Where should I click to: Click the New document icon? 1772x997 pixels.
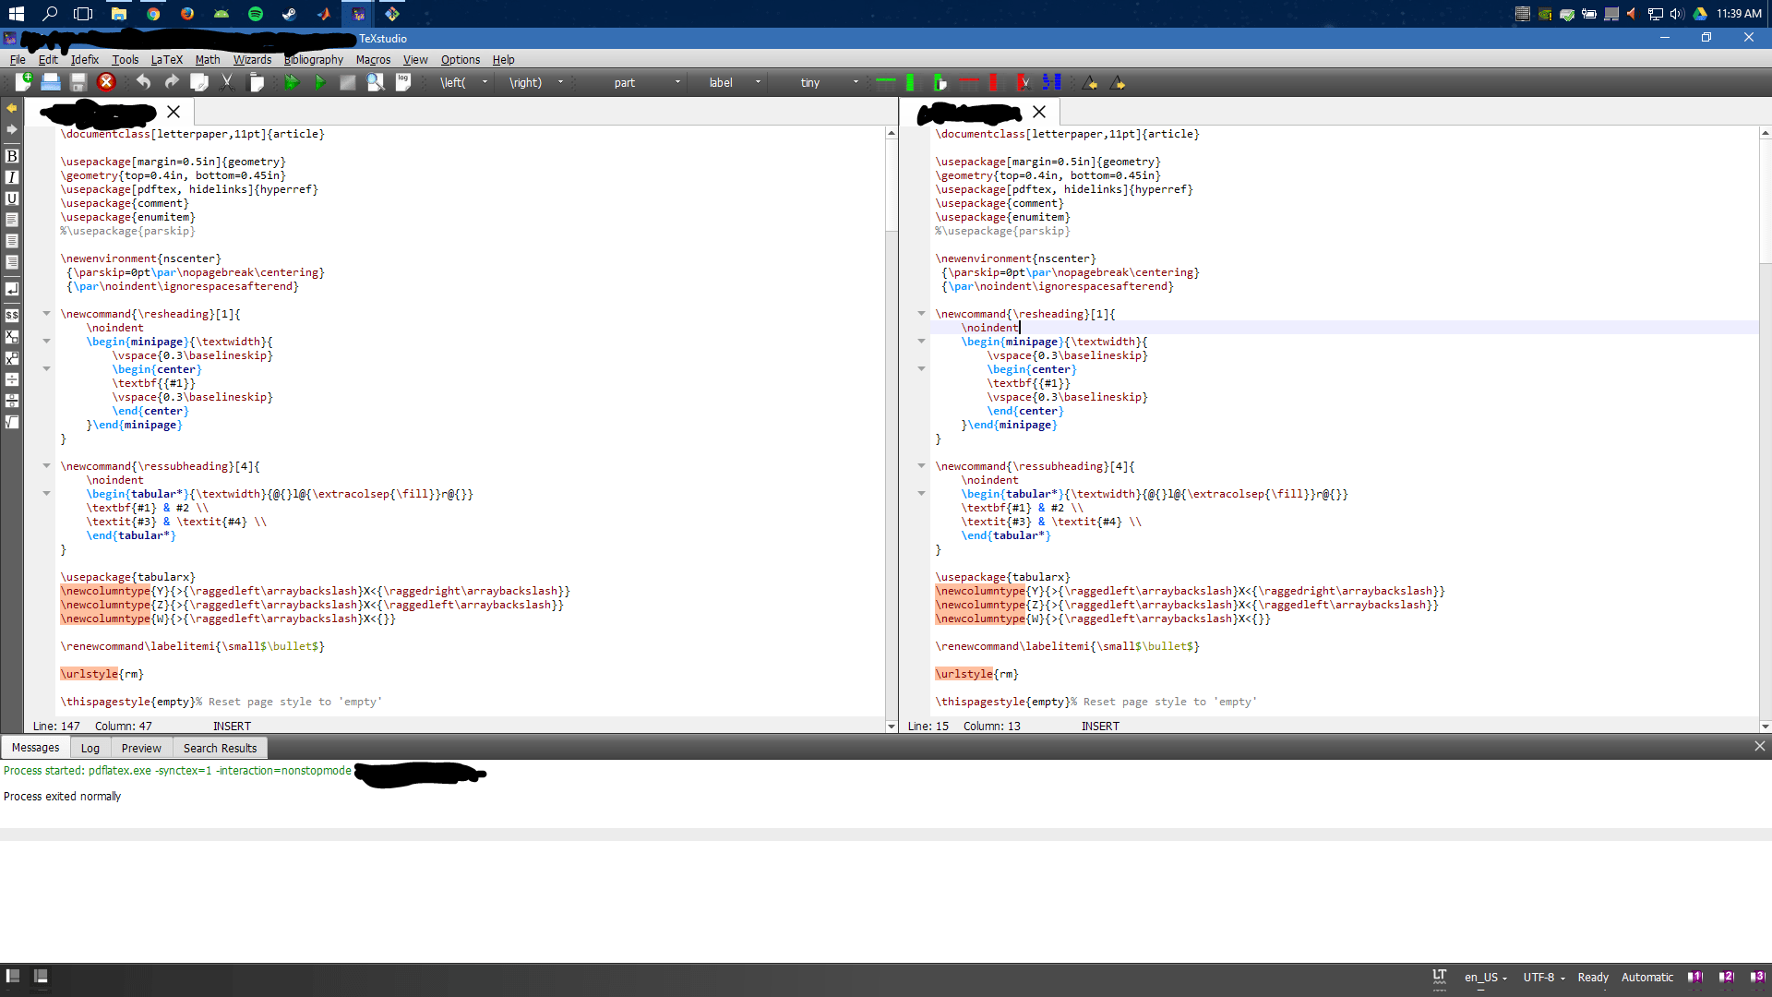click(x=23, y=83)
